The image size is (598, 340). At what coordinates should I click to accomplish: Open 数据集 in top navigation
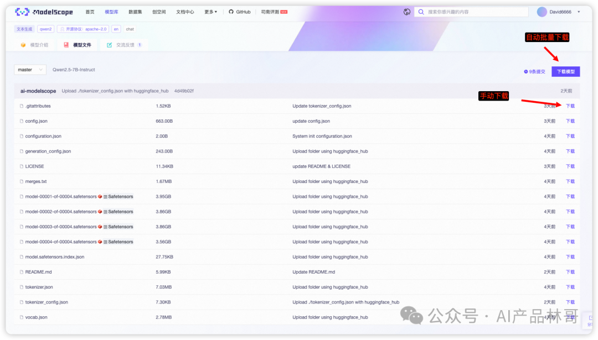(135, 12)
